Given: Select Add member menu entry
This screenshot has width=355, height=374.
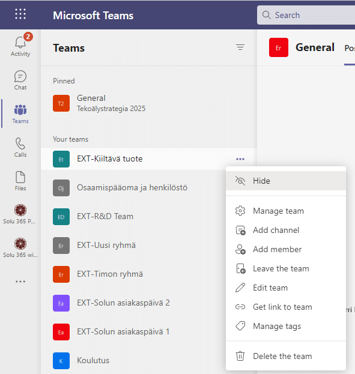Looking at the screenshot, I should (286, 249).
